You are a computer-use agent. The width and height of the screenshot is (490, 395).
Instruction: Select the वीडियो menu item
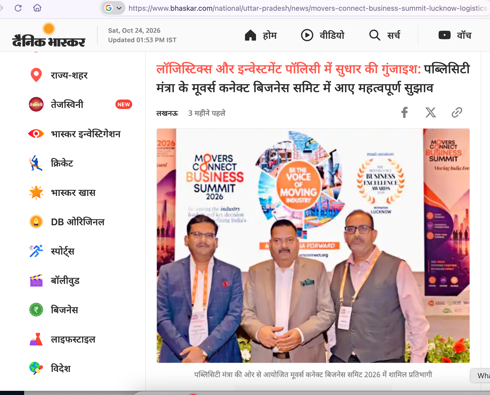tap(332, 35)
